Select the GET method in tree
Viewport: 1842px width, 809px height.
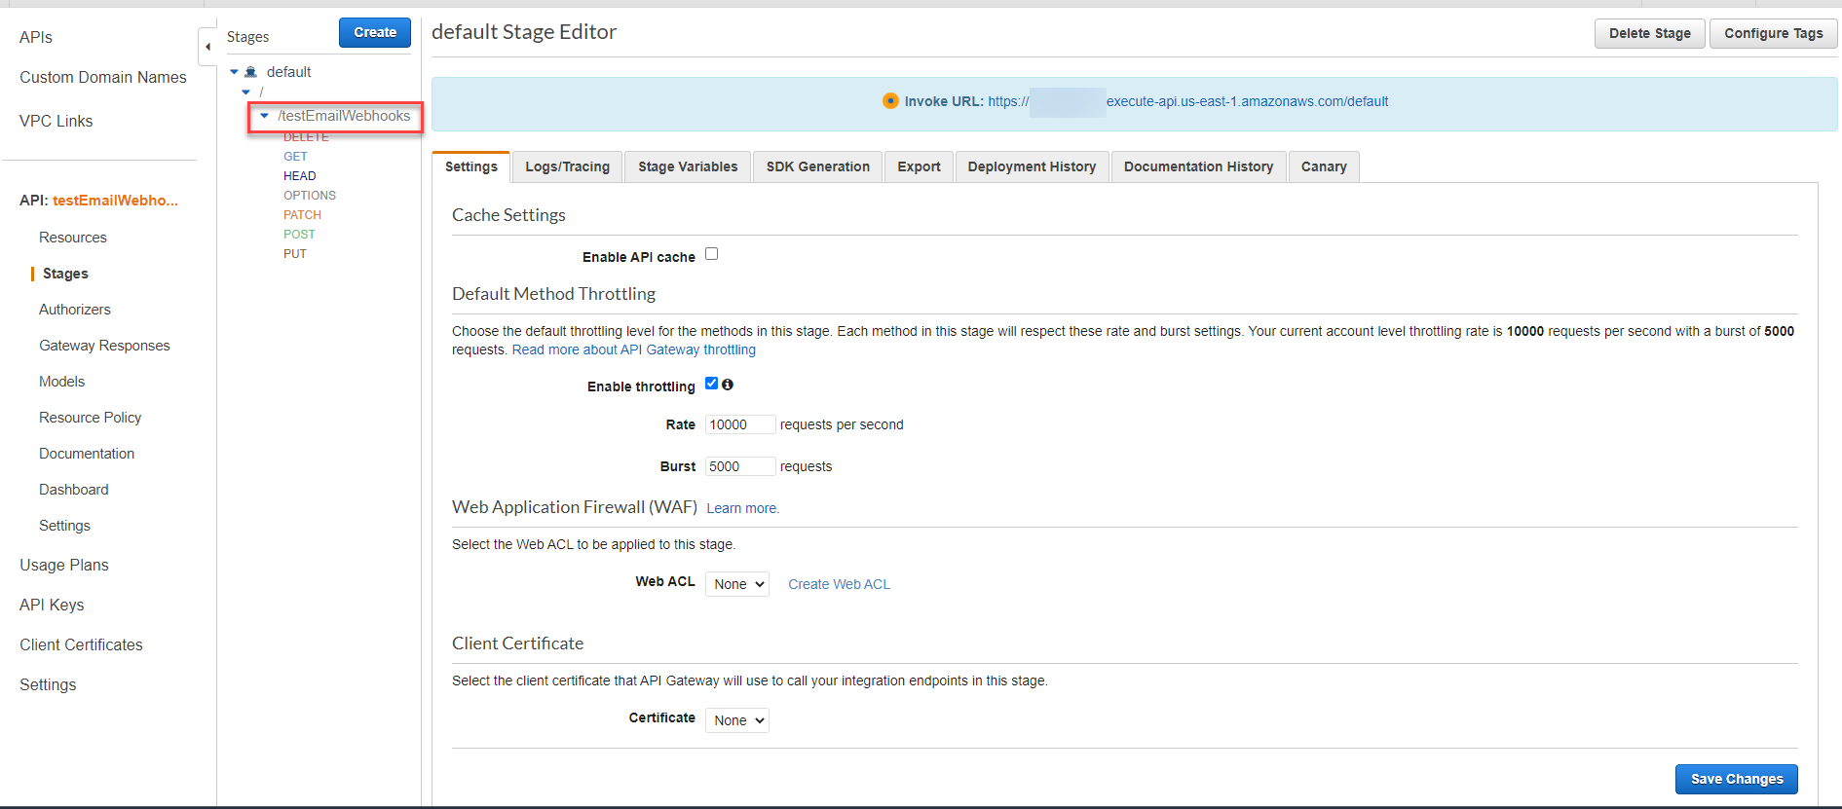[x=295, y=157]
